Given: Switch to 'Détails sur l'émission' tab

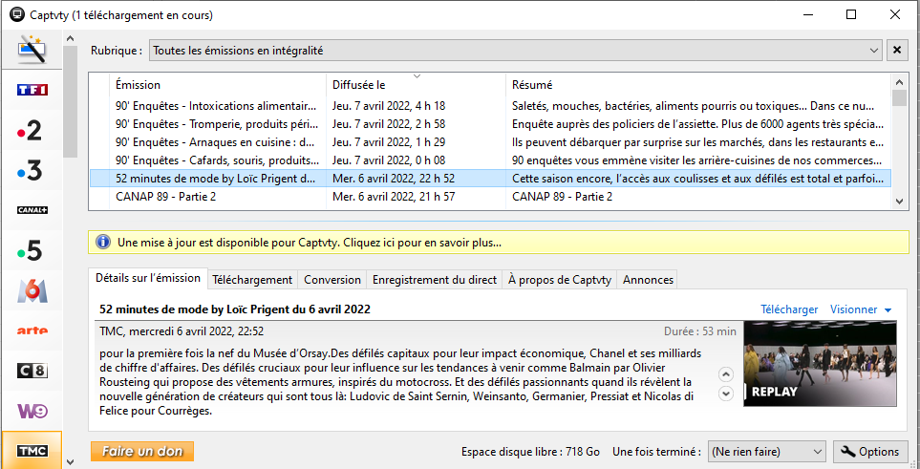Looking at the screenshot, I should click(x=148, y=278).
